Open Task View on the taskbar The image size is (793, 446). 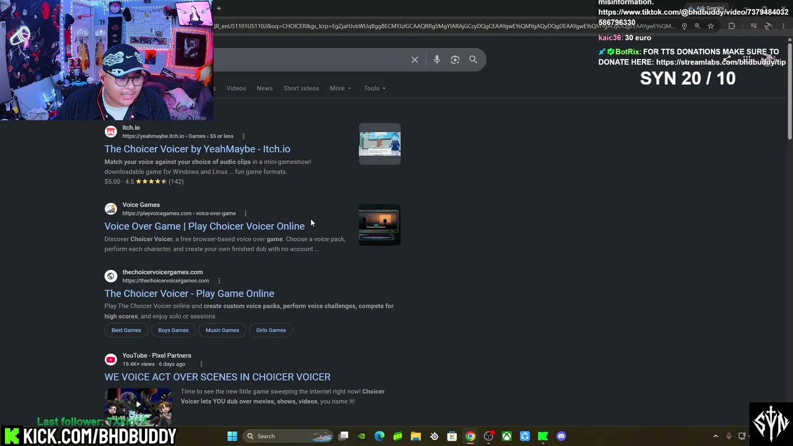(x=344, y=436)
